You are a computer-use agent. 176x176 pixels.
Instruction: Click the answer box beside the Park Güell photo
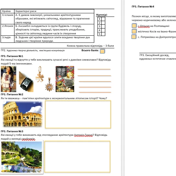click(77, 157)
